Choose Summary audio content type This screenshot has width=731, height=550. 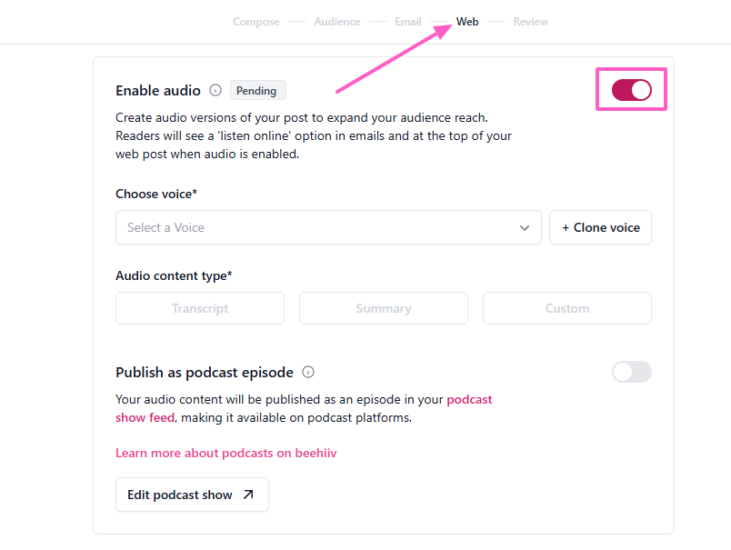[x=383, y=308]
